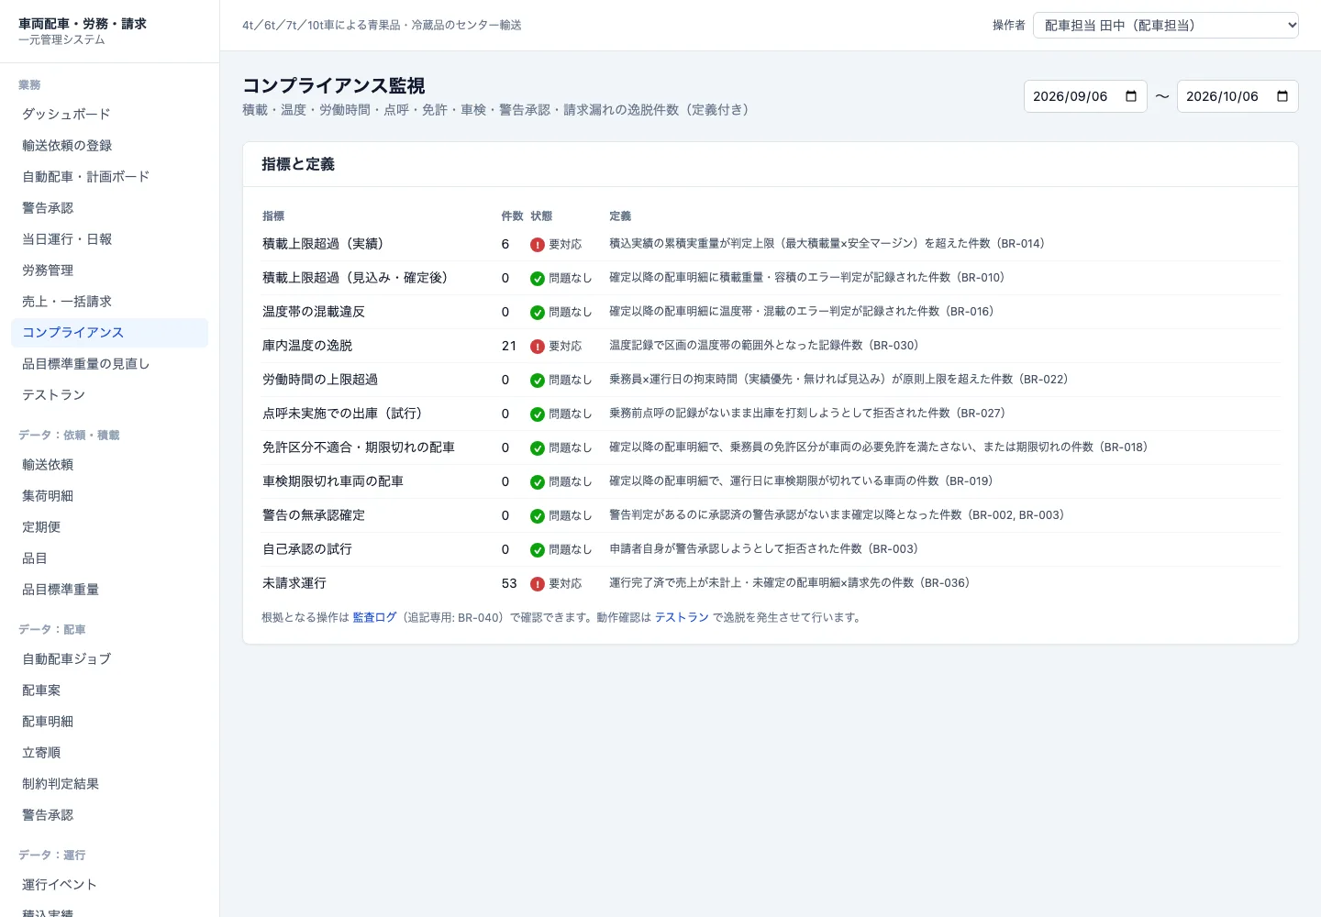The image size is (1321, 917).
Task: Open 運行イベント data list
Action: 110,885
